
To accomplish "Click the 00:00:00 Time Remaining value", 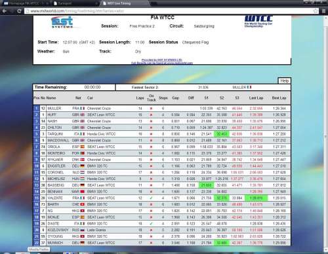I will point(92,87).
